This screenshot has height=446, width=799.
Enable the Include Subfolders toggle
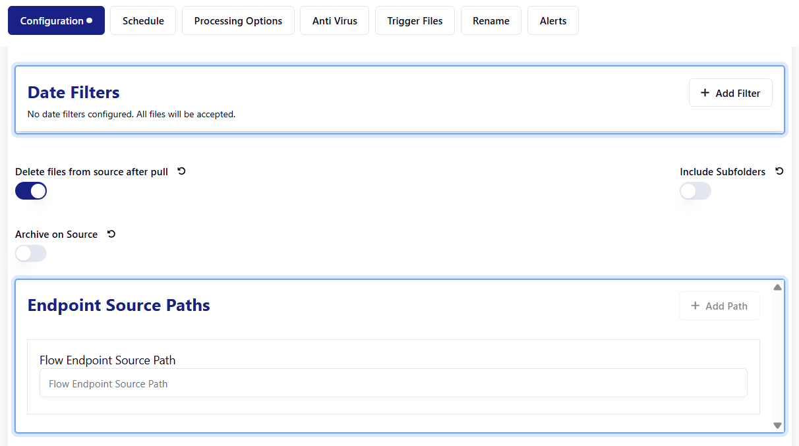tap(695, 191)
